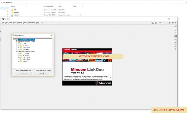187x113 pixels.
Task: Click the magnifier icon below the binoculars
Action: click(175, 49)
